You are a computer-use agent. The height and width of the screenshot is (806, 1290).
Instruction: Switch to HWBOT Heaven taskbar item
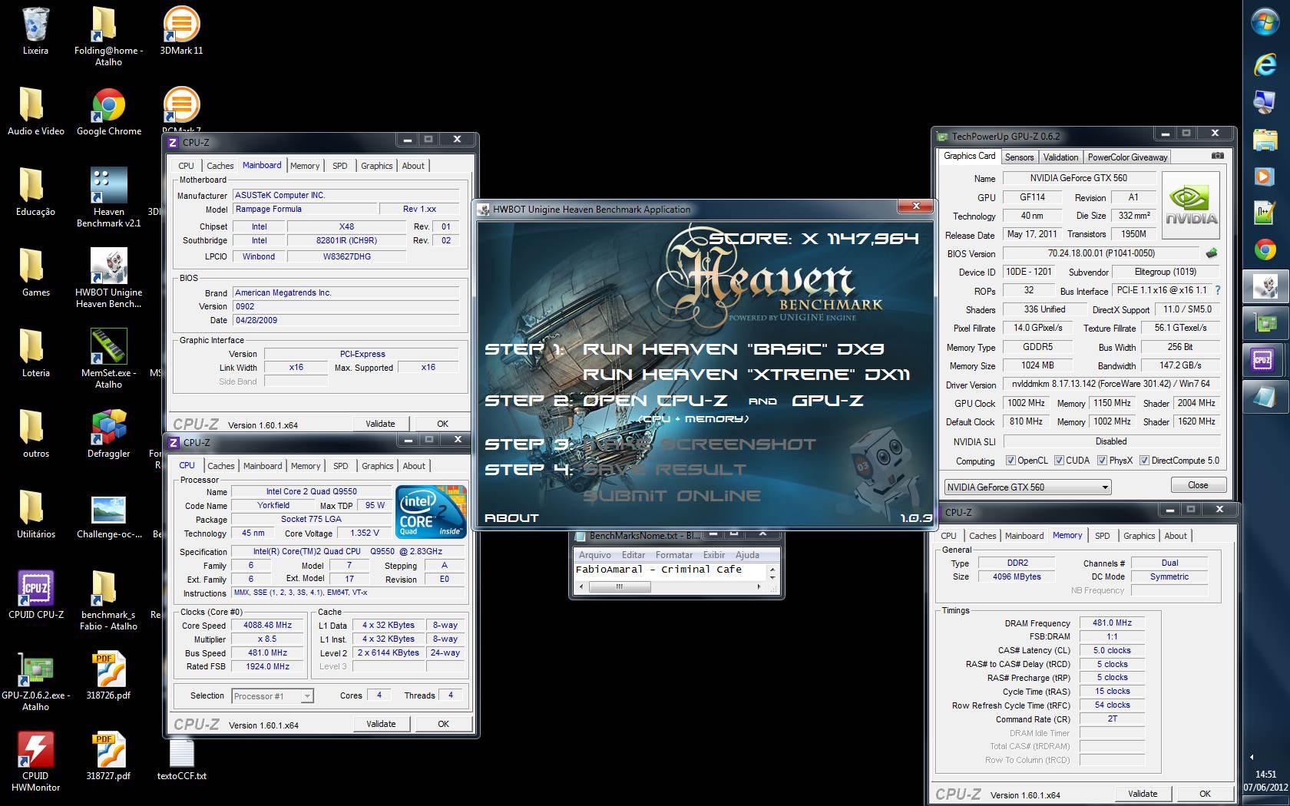(1265, 286)
